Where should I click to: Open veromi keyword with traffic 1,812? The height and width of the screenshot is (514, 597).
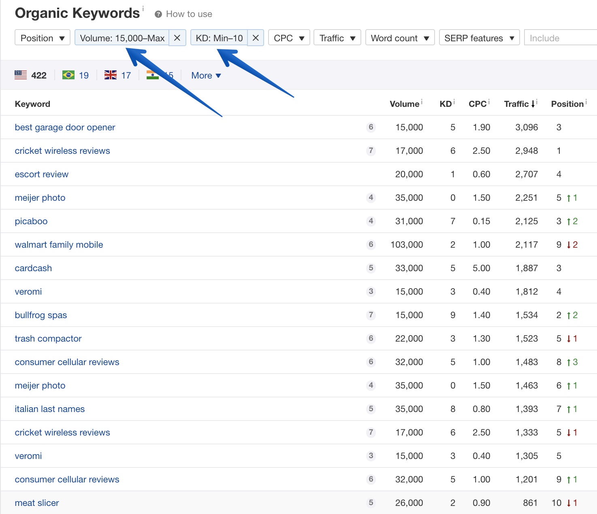[28, 292]
